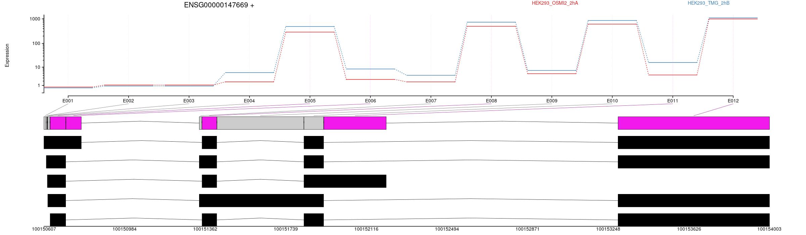806x235 pixels.
Task: Click the magenta exon right of the gray segments
Action: point(355,123)
